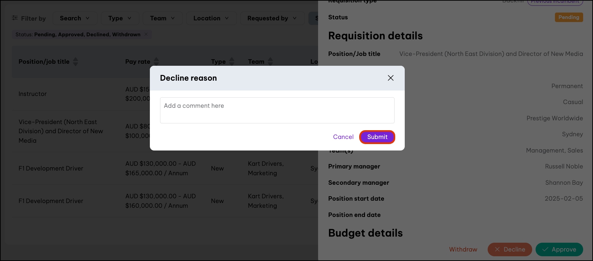Click the Filter by icon

click(x=15, y=18)
